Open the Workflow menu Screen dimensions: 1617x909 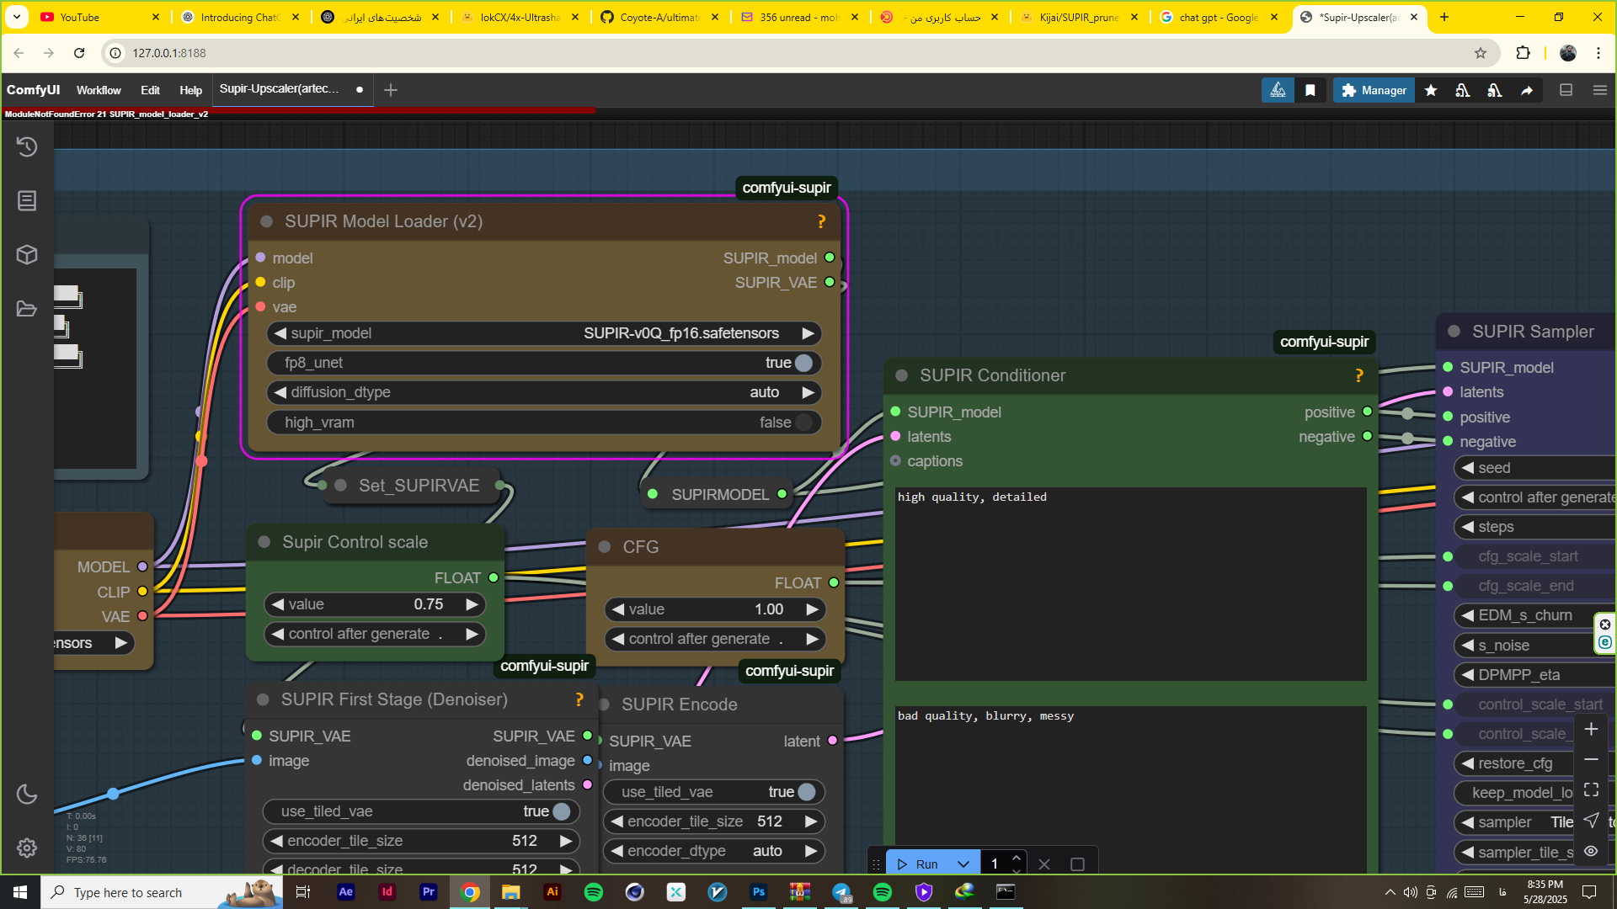(x=99, y=90)
